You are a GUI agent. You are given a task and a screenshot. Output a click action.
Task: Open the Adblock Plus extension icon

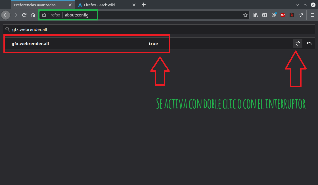pos(283,15)
